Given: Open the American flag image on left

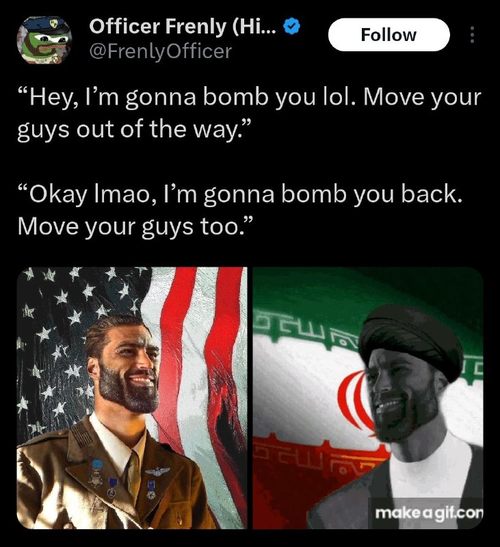Looking at the screenshot, I should pos(132,398).
